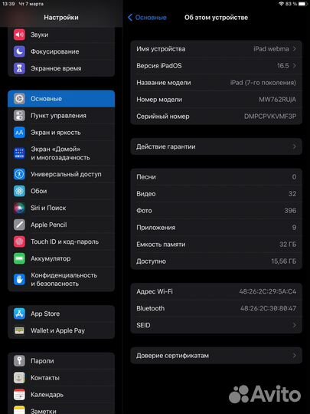Tap the Notes (Заметки) icon
Viewport: 310px width, 414px height.
pos(19,410)
